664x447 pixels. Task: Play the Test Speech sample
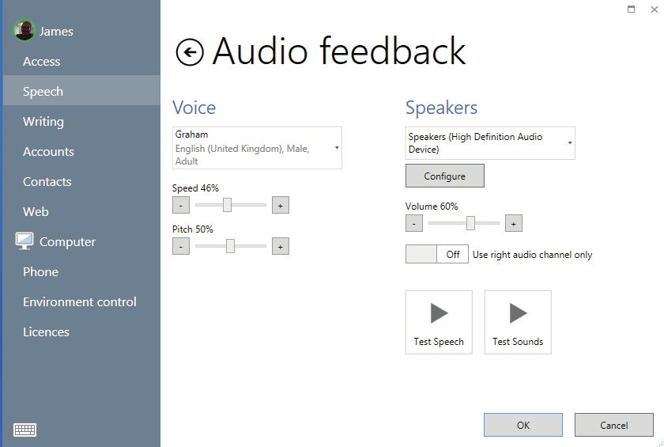(x=439, y=322)
